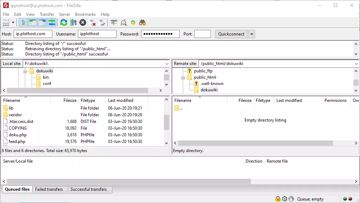Search for files with binoculars icon
The height and width of the screenshot is (203, 360).
[142, 22]
